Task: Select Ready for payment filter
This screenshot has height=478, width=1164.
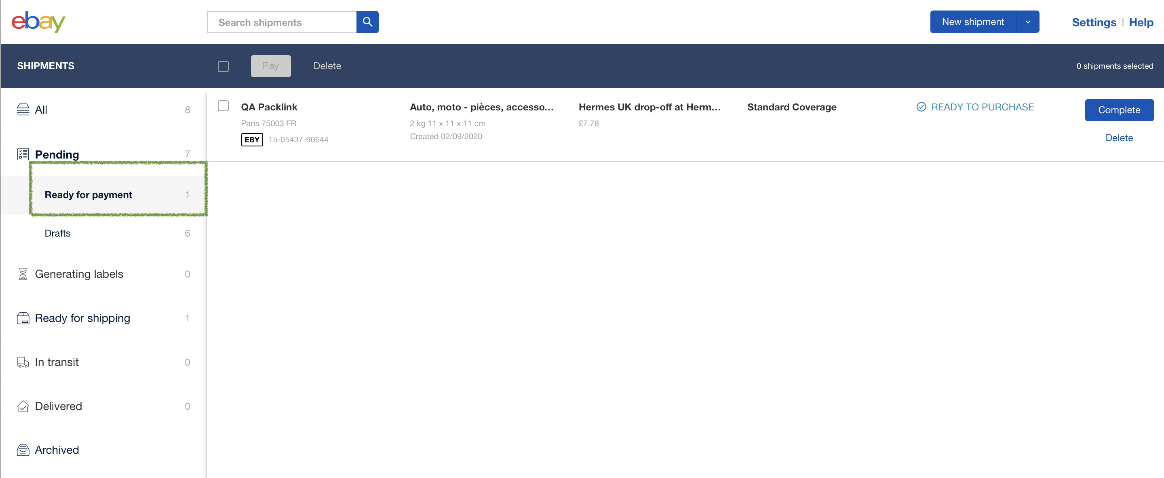Action: (x=103, y=195)
